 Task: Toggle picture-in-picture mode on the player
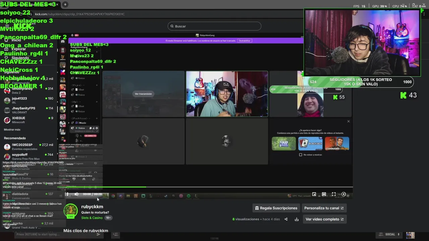(314, 194)
